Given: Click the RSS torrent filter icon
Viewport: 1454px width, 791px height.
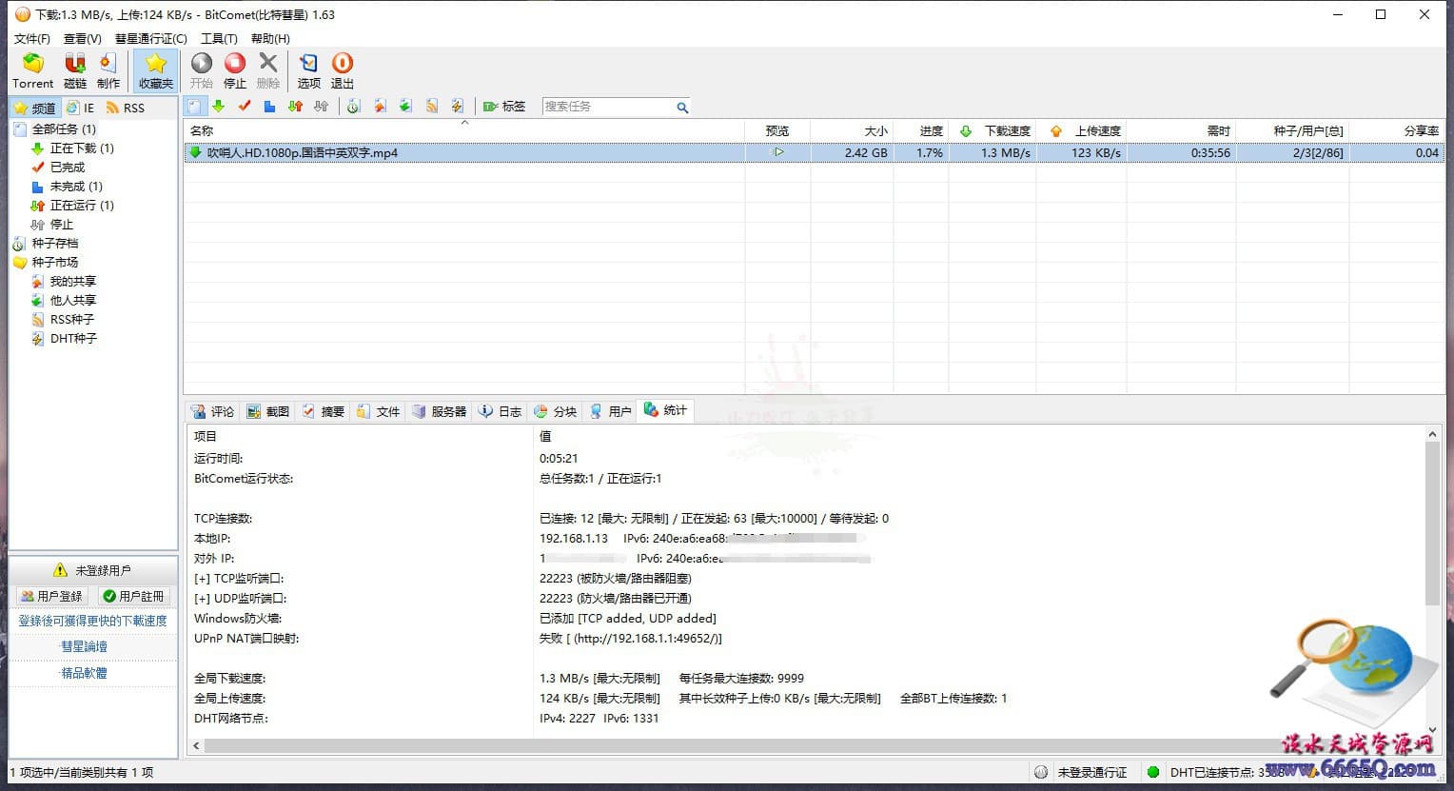Looking at the screenshot, I should tap(432, 107).
